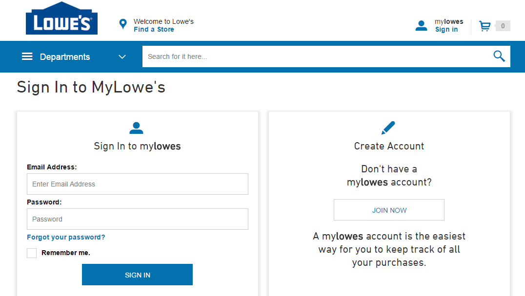
Task: Open the shopping cart icon
Action: 485,26
